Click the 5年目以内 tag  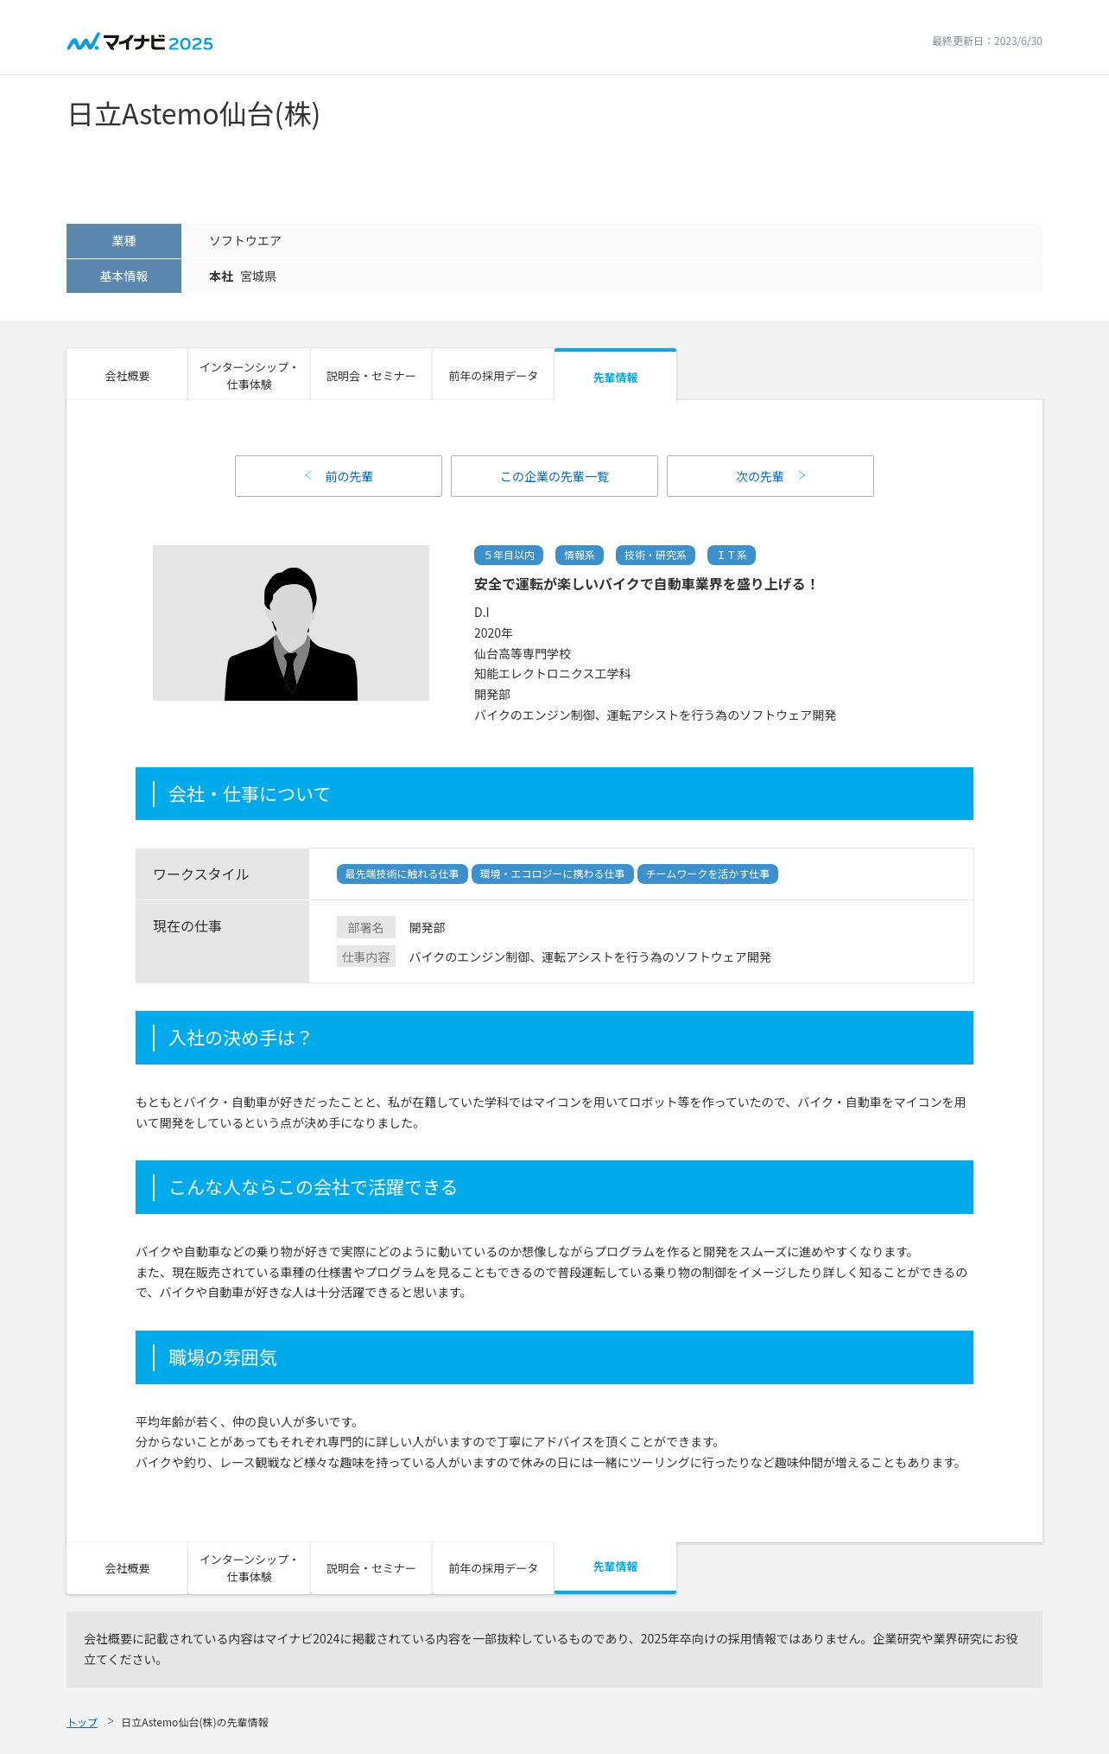(x=509, y=556)
